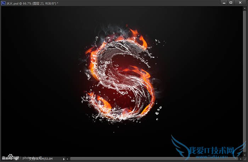The width and height of the screenshot is (248, 162).
Task: Open the status bar info arrow menu
Action: tap(64, 159)
